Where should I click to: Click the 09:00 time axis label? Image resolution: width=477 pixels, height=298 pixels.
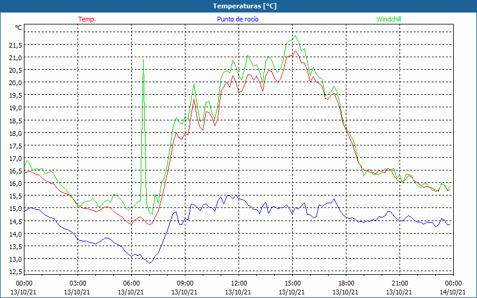click(x=185, y=284)
